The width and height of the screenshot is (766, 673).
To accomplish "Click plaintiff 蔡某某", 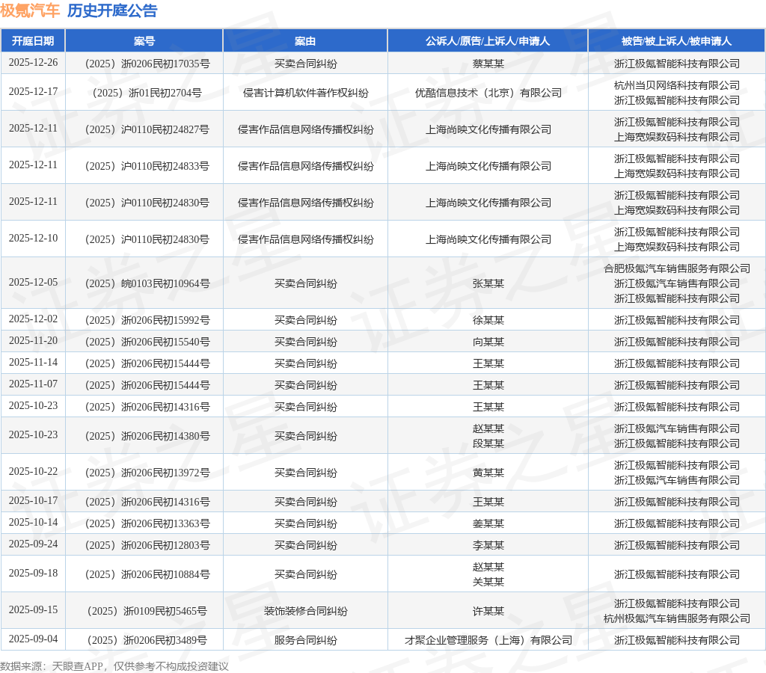I will point(488,64).
